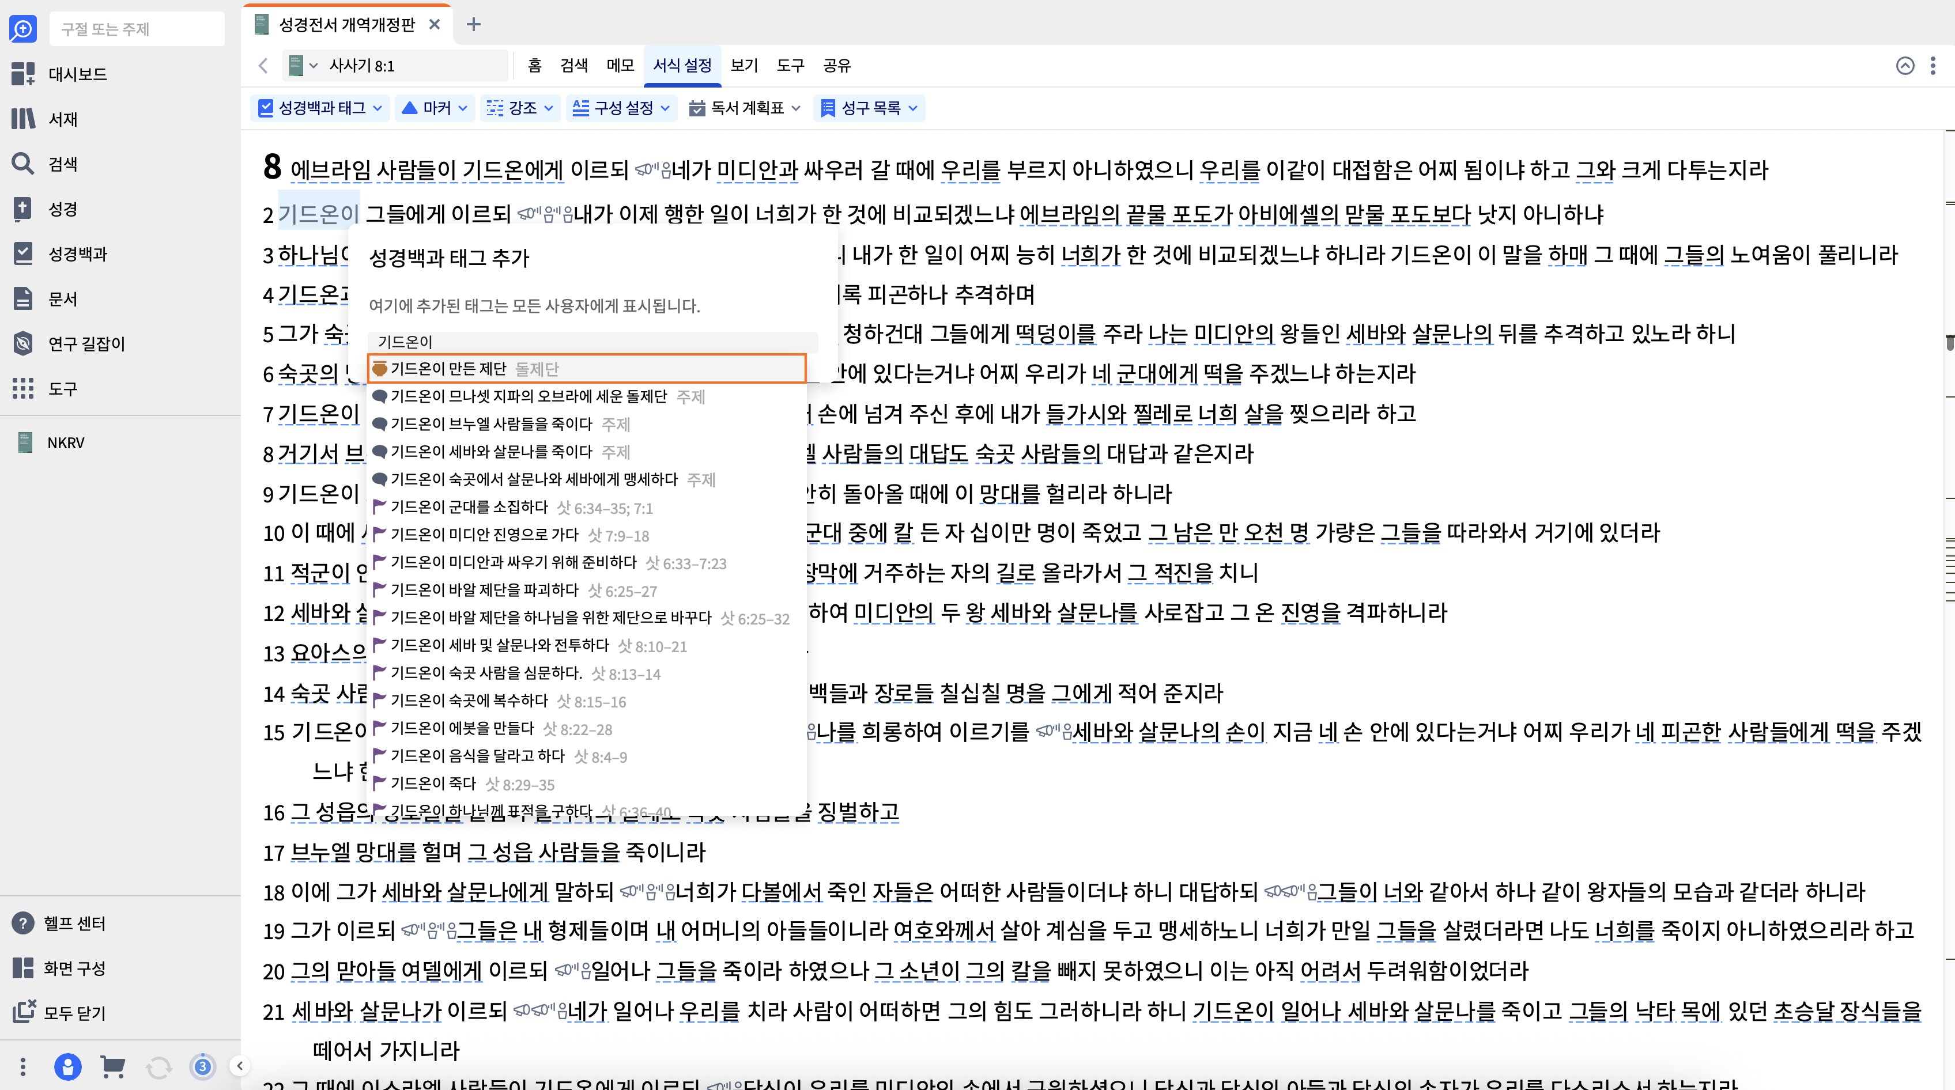Open the 도구 menu tab in panel toolbar
This screenshot has width=1955, height=1090.
pyautogui.click(x=790, y=65)
